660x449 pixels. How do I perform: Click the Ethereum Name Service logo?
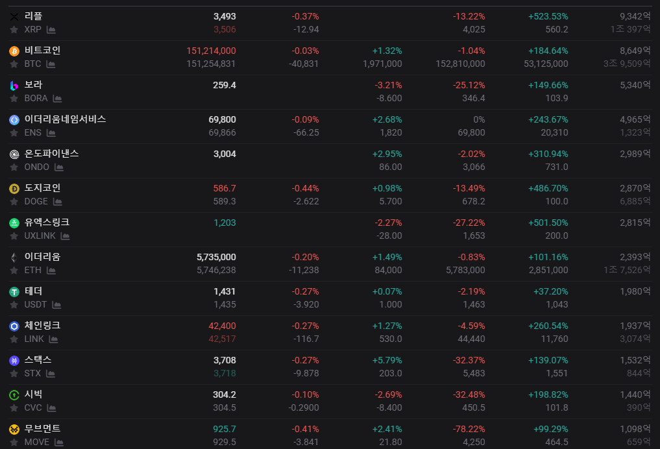[14, 120]
